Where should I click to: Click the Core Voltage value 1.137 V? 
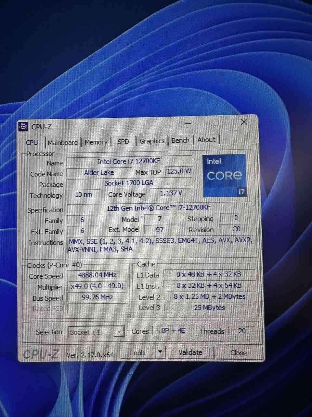pyautogui.click(x=171, y=193)
